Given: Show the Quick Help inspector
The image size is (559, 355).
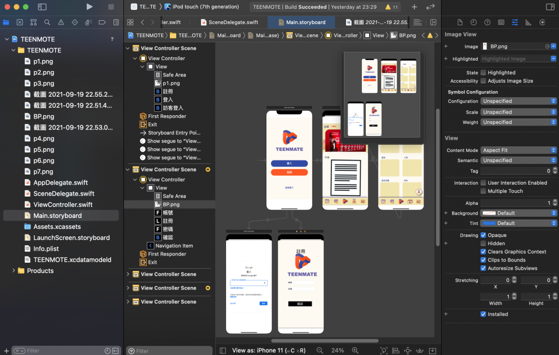Looking at the screenshot, I should [x=487, y=22].
